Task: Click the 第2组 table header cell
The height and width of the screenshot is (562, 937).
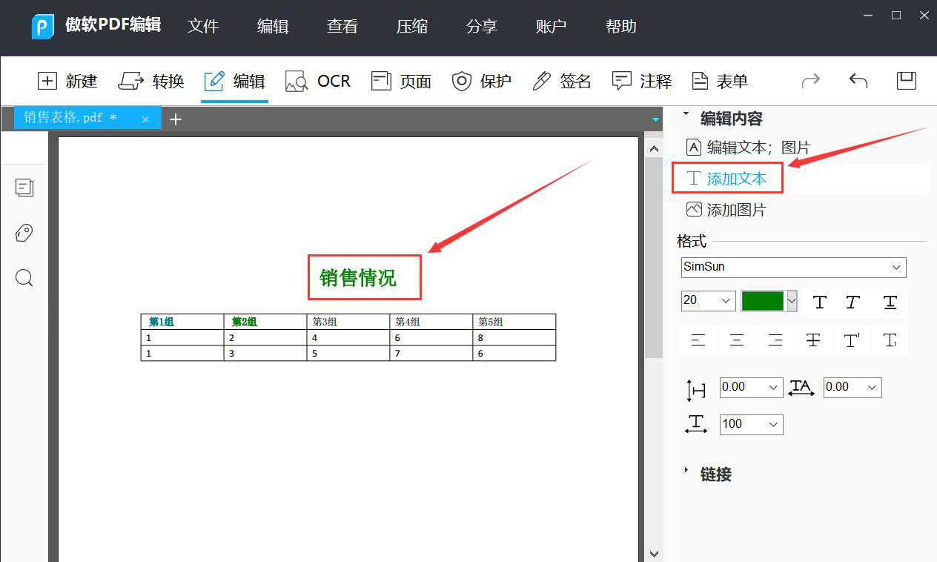Action: 265,322
